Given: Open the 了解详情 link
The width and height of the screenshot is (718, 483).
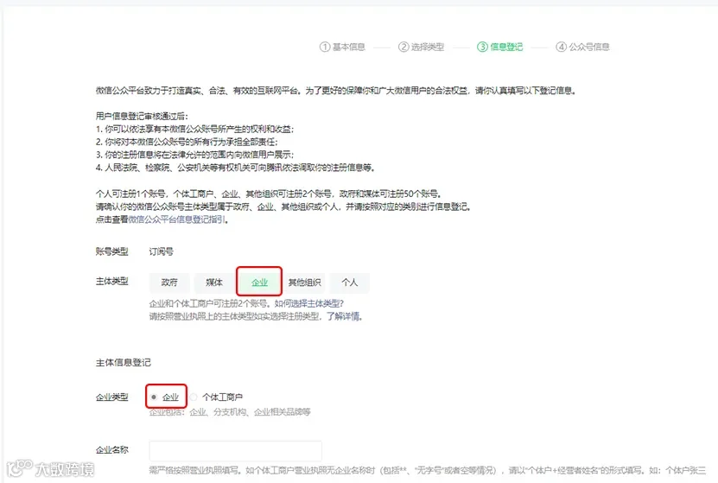Looking at the screenshot, I should (x=343, y=316).
